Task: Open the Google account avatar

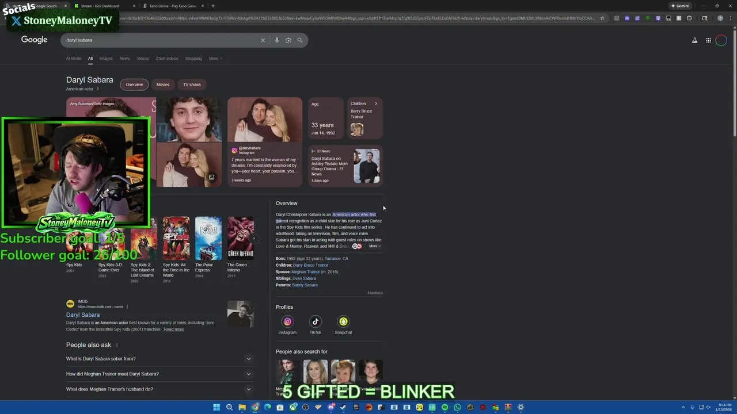Action: pos(721,40)
